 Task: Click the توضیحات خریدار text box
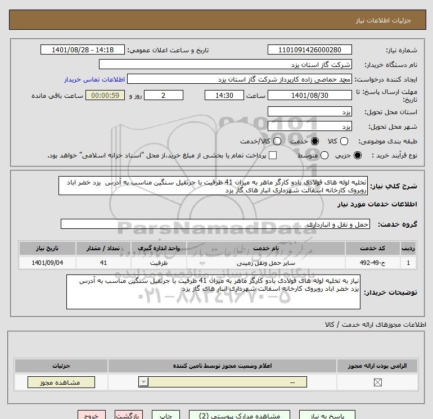(x=213, y=292)
